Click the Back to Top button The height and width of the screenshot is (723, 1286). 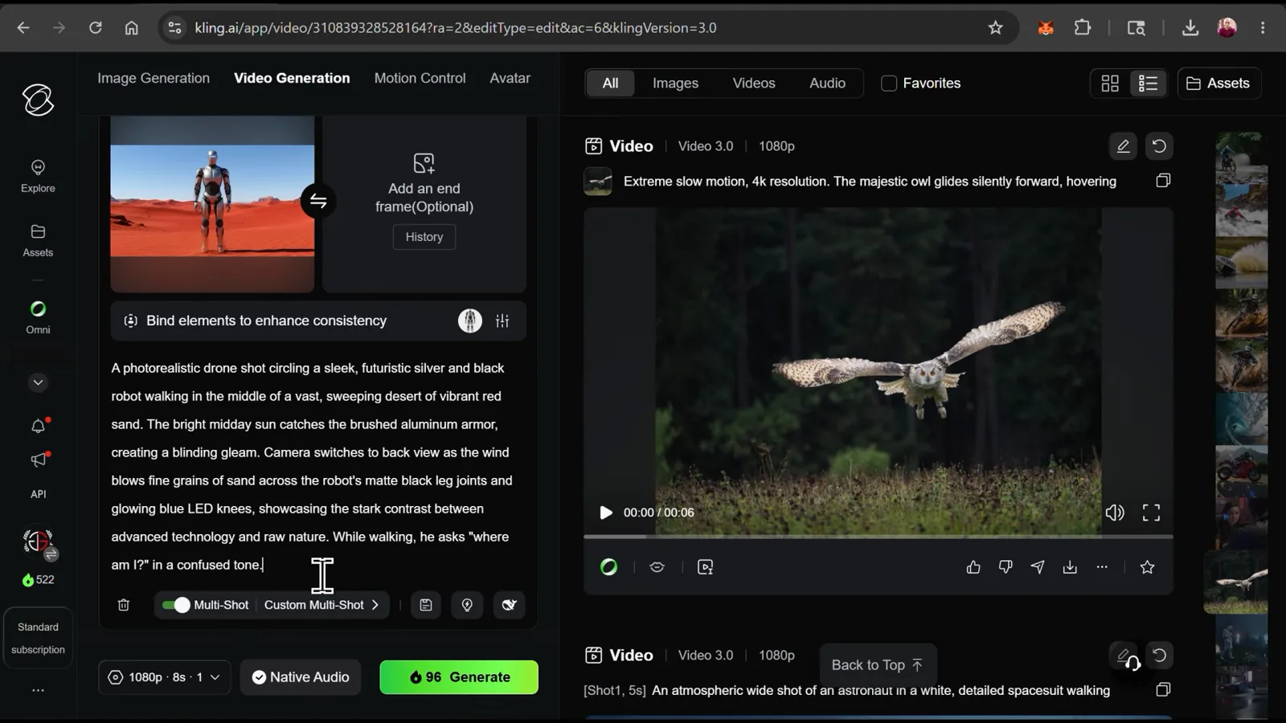(878, 665)
